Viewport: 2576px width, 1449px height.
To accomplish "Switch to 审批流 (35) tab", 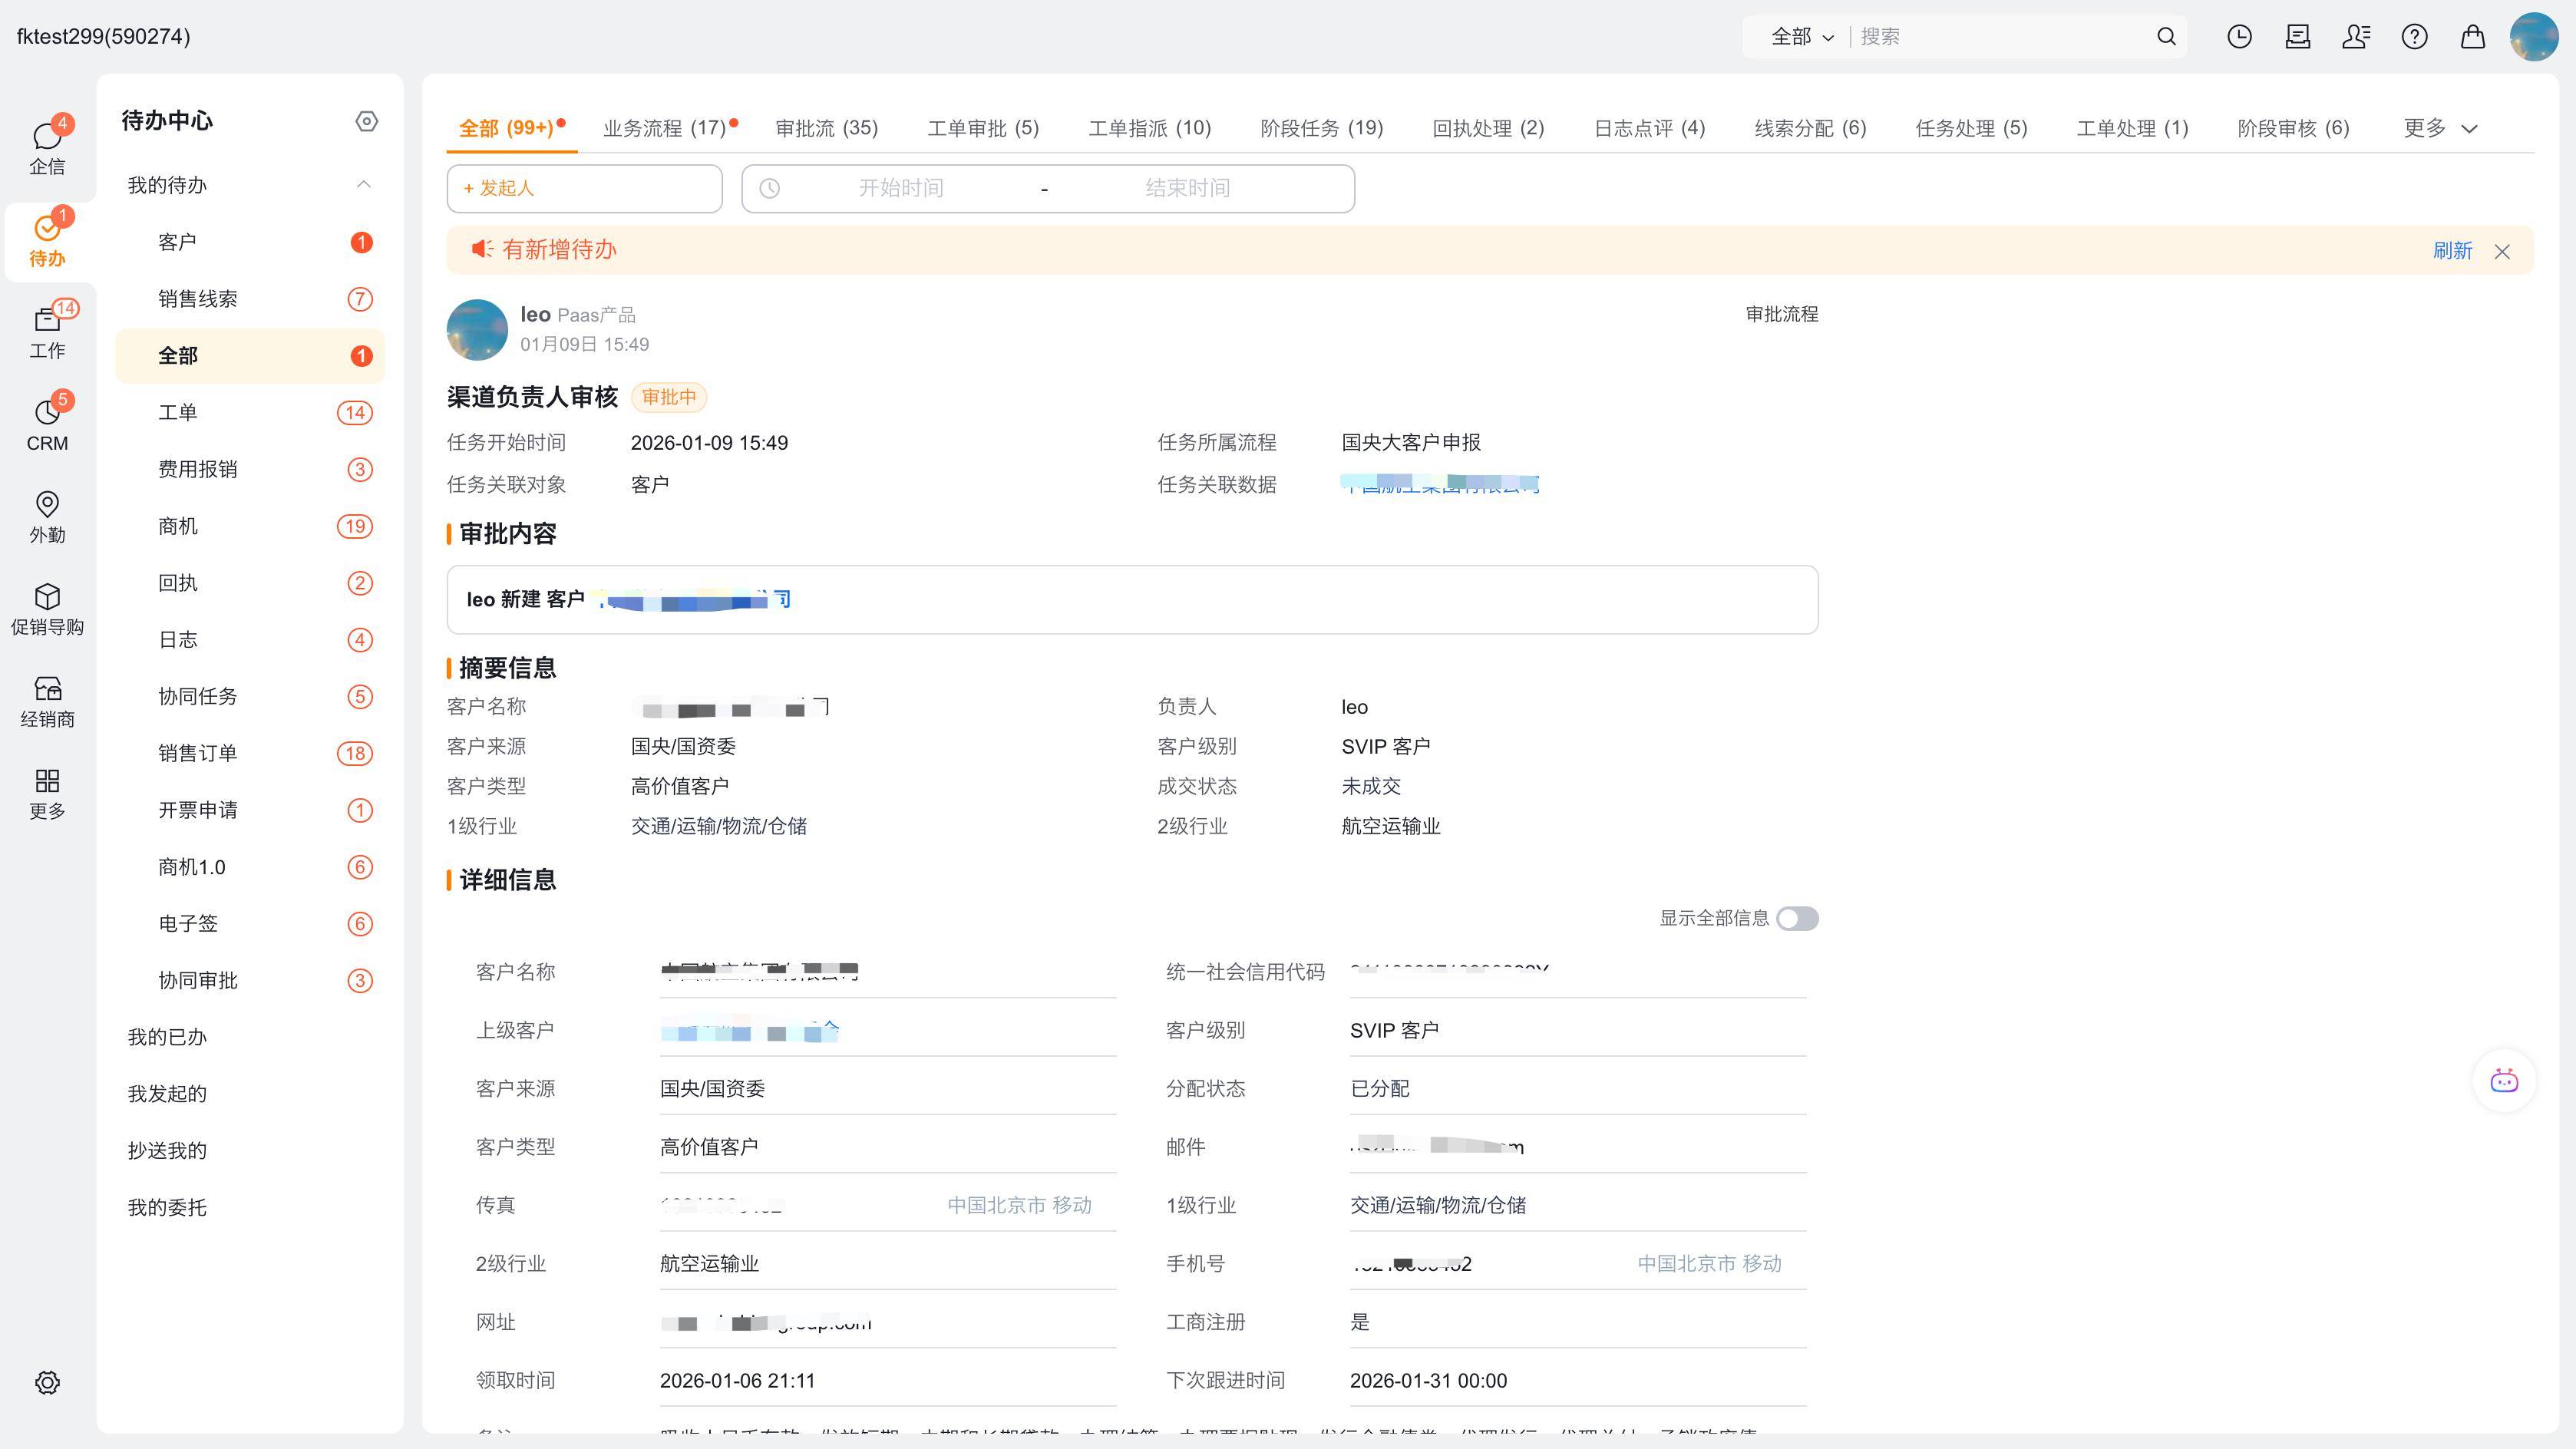I will click(x=826, y=128).
